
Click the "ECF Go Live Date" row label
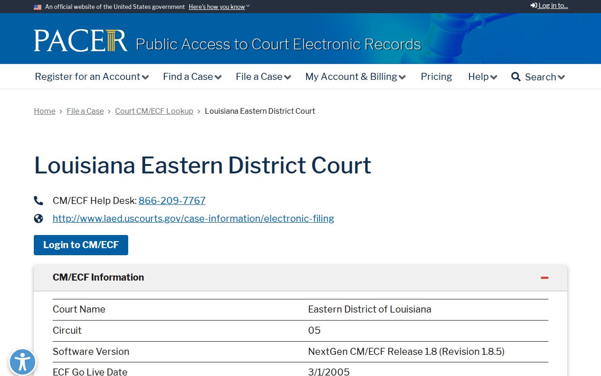click(90, 372)
